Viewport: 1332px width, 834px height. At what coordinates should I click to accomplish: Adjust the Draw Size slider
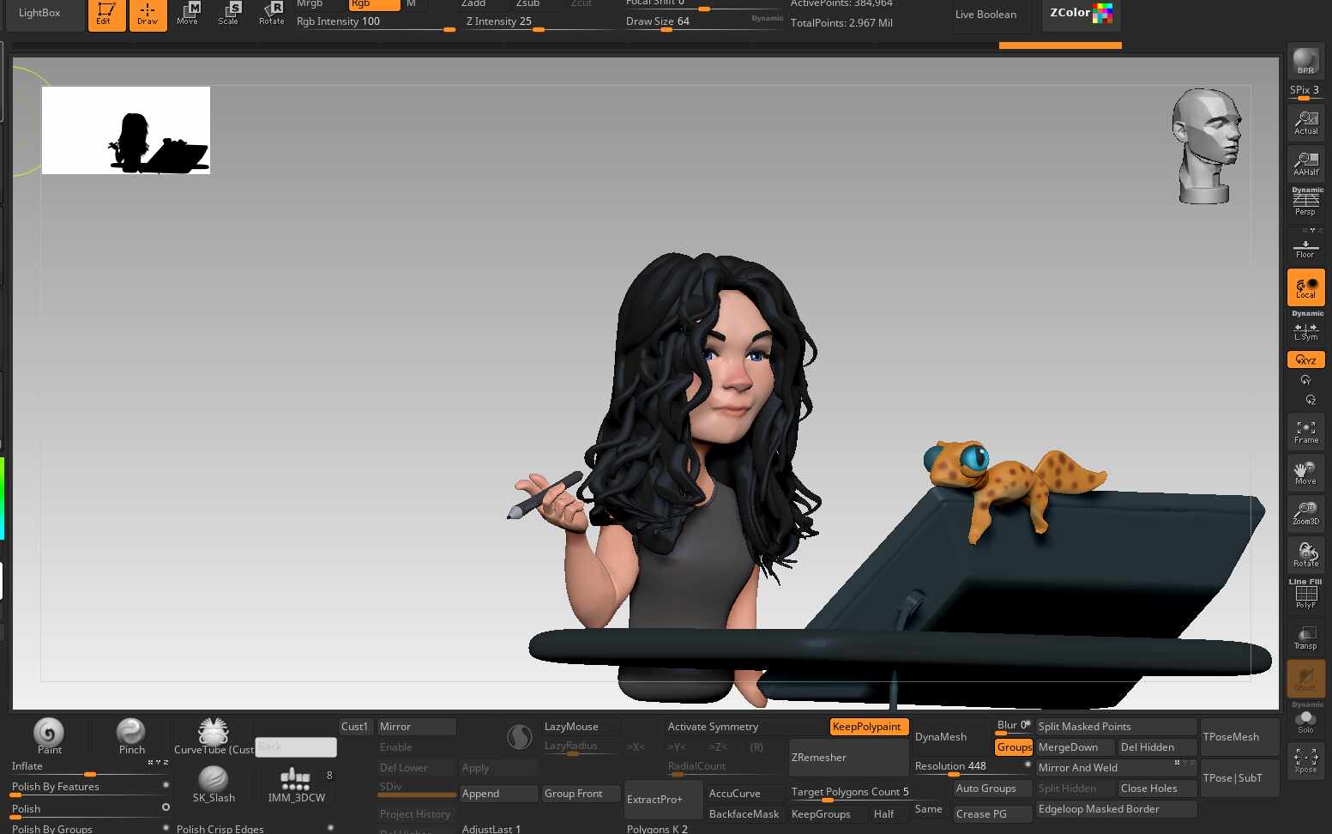click(703, 23)
